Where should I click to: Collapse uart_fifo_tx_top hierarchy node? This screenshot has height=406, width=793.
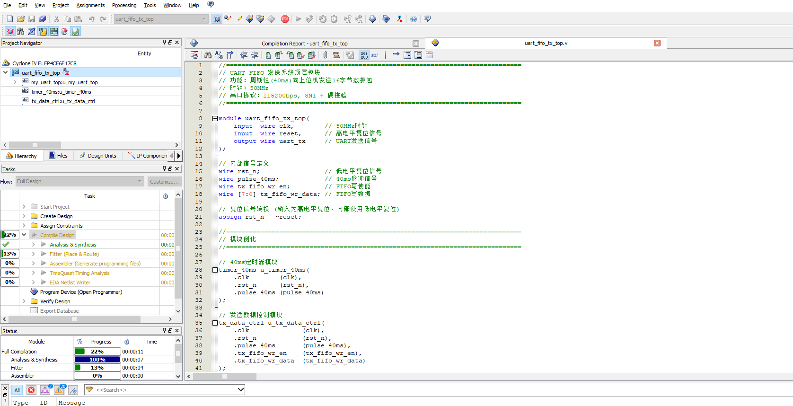(5, 72)
